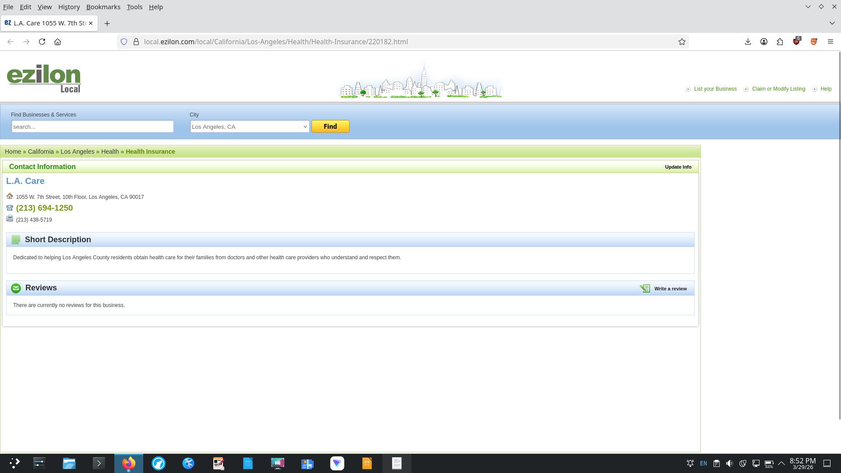Expand the system tray arrow in taskbar
841x473 pixels.
(x=781, y=463)
